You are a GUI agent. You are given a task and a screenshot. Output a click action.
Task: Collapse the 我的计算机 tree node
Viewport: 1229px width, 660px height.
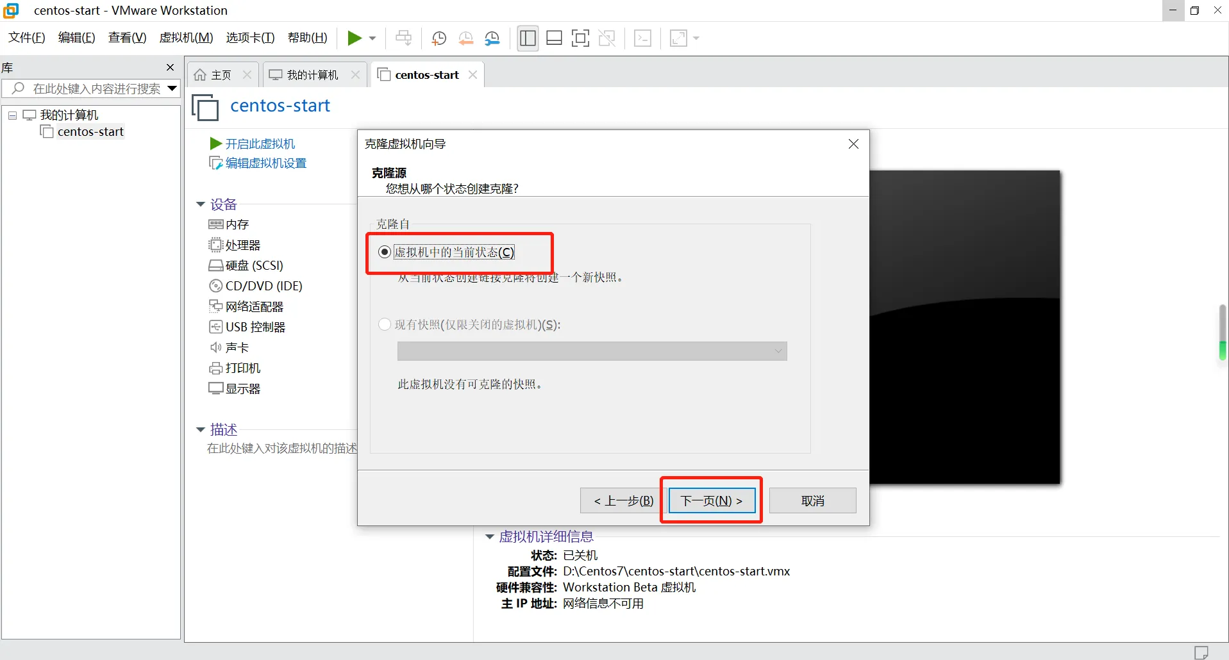pos(12,115)
